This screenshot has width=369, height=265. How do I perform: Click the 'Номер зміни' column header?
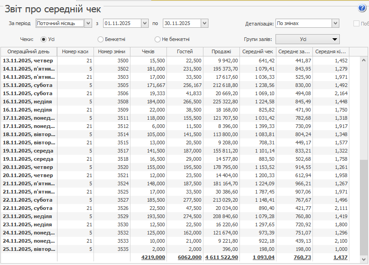click(x=112, y=52)
